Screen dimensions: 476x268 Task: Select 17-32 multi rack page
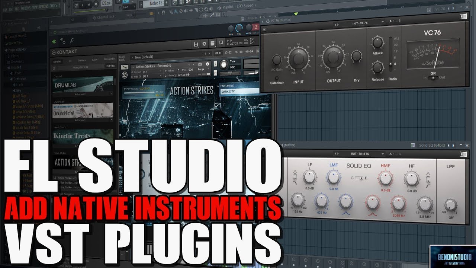(x=229, y=52)
